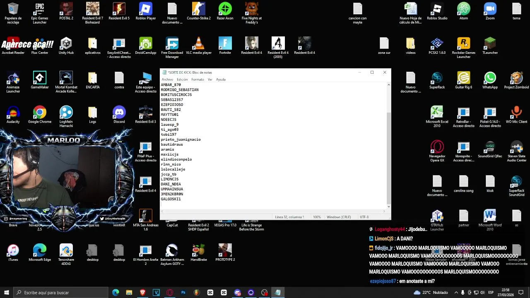Open File Explorer from the taskbar
This screenshot has width=530, height=298.
(129, 293)
